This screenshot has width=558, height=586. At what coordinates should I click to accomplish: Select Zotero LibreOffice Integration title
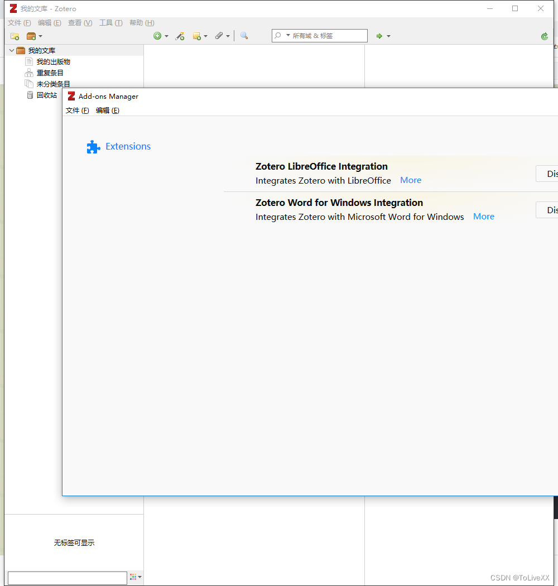coord(321,166)
